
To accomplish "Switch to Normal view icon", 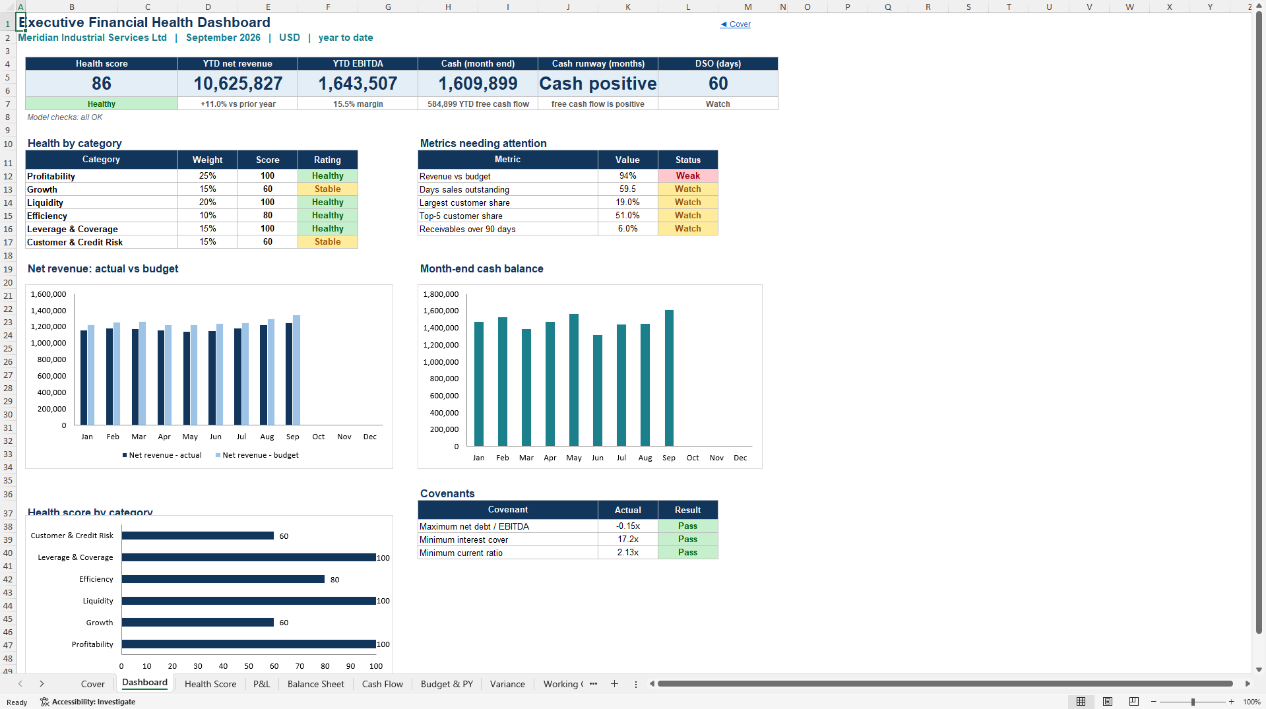I will point(1081,702).
